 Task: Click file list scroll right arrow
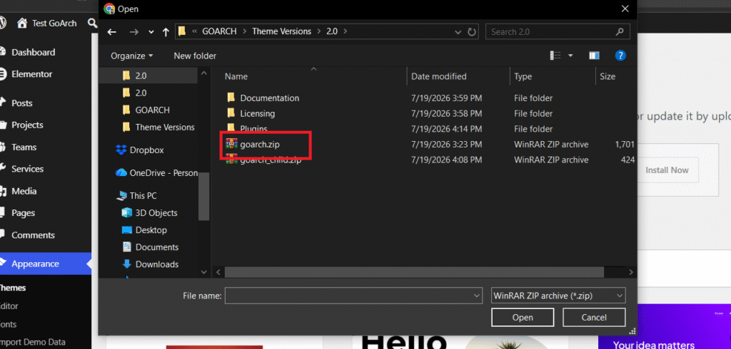[x=630, y=272]
